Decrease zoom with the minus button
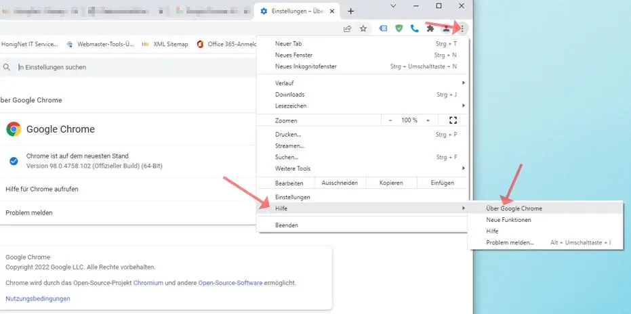Image resolution: width=631 pixels, height=314 pixels. [390, 120]
